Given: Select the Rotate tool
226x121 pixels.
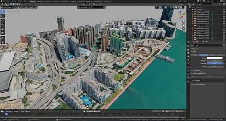Looking at the screenshot, I should point(3,25).
